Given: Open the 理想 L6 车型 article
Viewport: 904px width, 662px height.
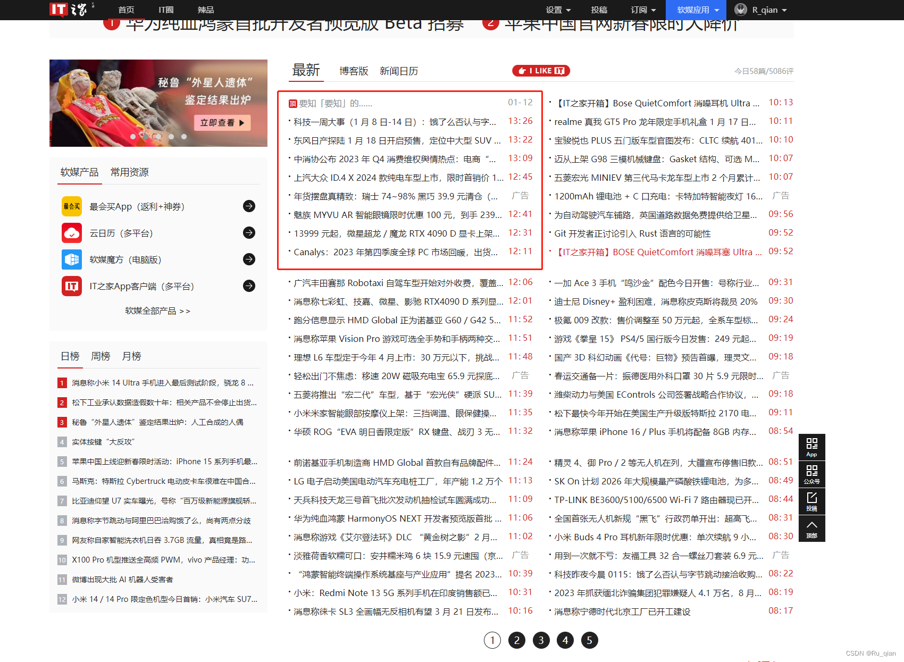Looking at the screenshot, I should point(397,358).
